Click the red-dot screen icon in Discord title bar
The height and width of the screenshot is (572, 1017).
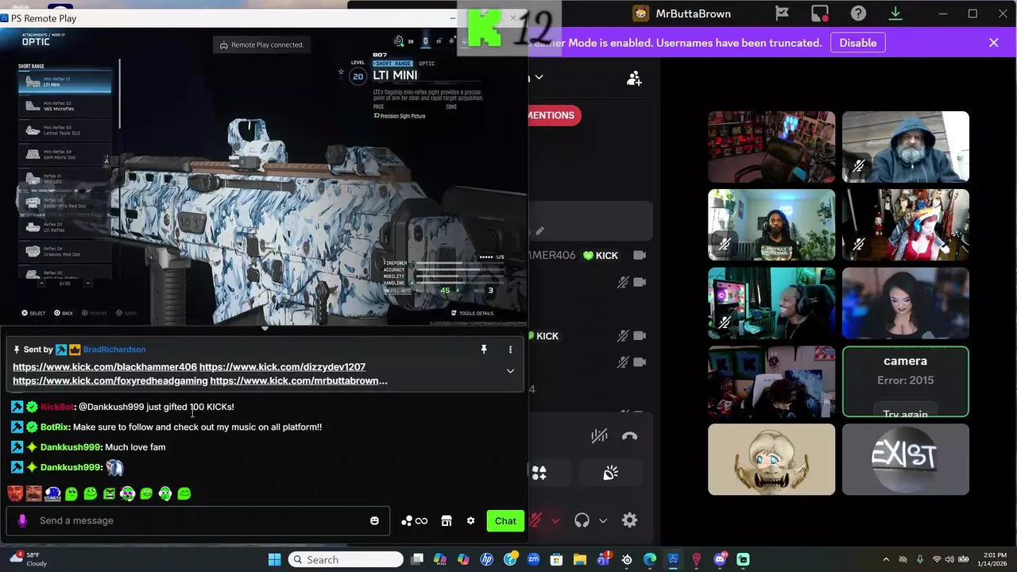(x=820, y=14)
